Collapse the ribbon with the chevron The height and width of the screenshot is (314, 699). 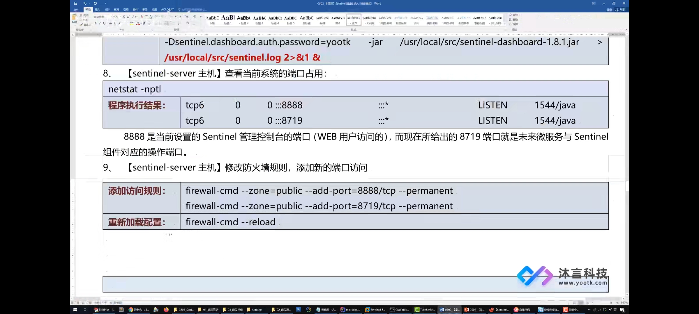pos(626,30)
